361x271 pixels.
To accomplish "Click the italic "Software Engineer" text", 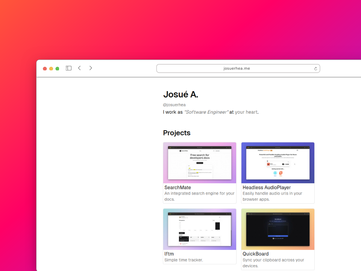I will [206, 112].
